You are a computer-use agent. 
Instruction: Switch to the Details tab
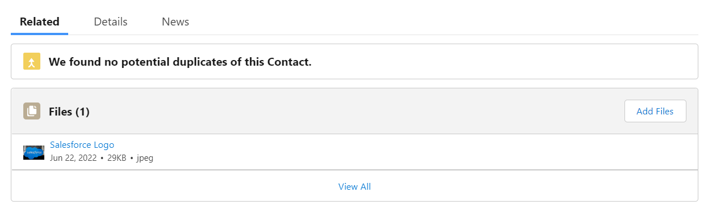(x=111, y=22)
